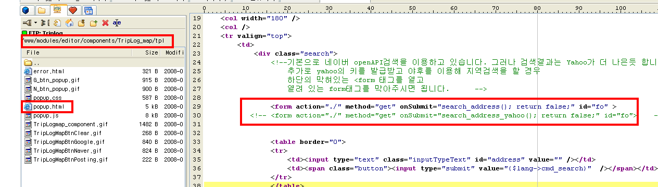Create a new remote folder
Image resolution: width=658 pixels, height=187 pixels.
pyautogui.click(x=93, y=23)
